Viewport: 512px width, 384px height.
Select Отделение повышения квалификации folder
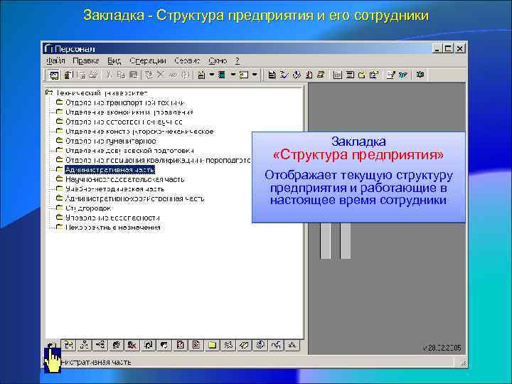tap(158, 160)
